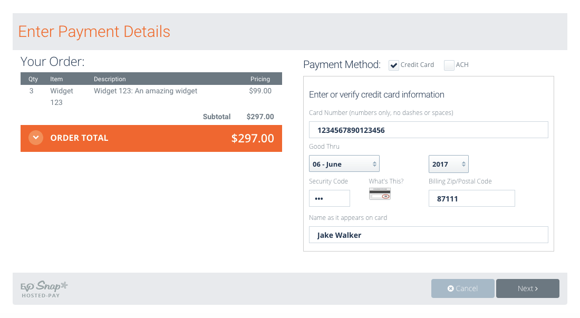This screenshot has height=318, width=580.
Task: Click the Cancel button
Action: [x=463, y=288]
